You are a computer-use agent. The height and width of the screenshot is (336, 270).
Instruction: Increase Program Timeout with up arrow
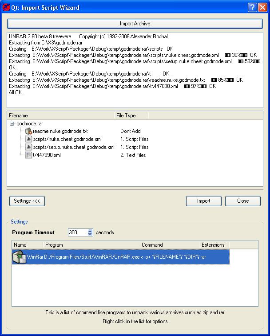tap(90, 231)
